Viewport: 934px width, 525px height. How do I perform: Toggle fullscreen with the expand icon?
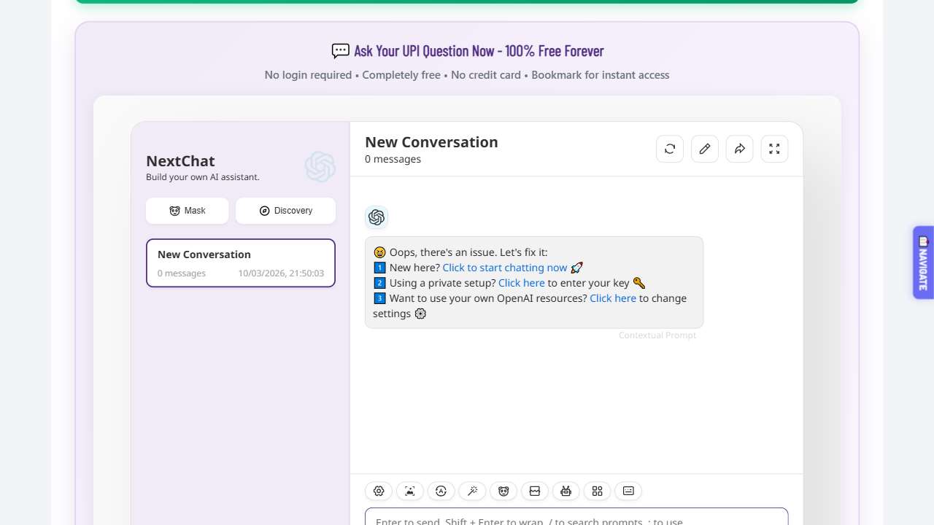[x=775, y=149]
